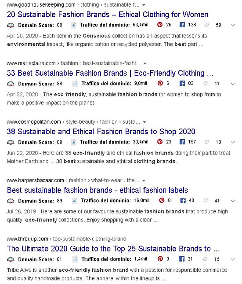Expand the metrics chevron for Marie Claire result
The height and width of the screenshot is (284, 242).
click(x=233, y=84)
